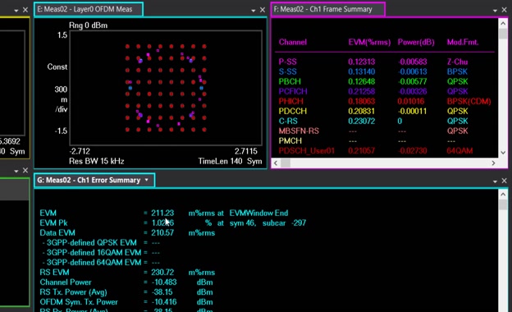The image size is (512, 312).
Task: Click the EVM Pk row label
Action: 53,223
